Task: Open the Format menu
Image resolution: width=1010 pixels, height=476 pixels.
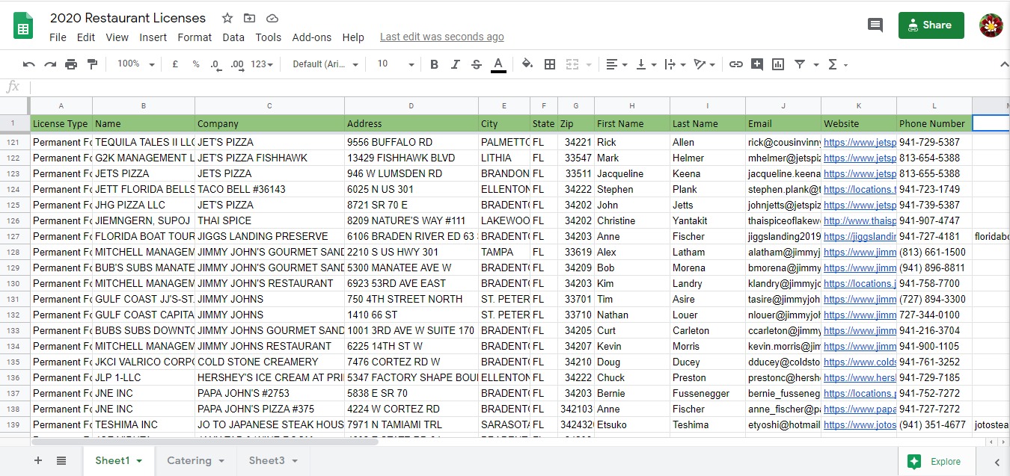Action: click(x=195, y=37)
